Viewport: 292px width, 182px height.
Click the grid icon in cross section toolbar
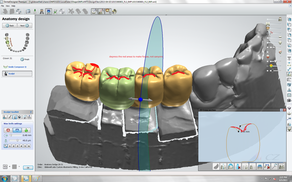(x=282, y=167)
